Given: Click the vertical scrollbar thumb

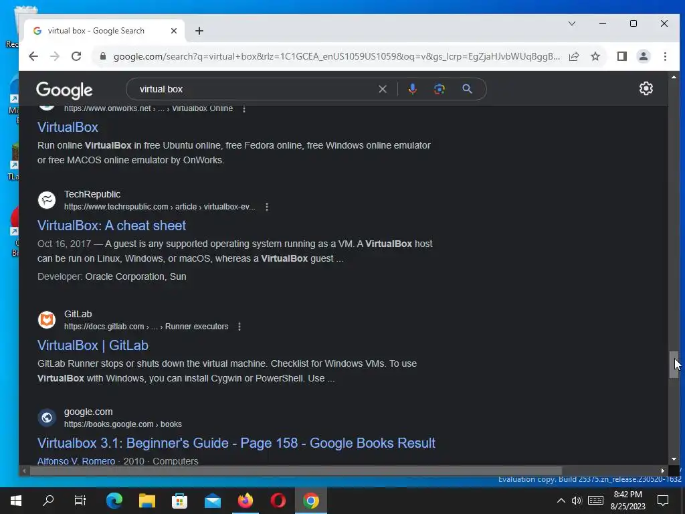Looking at the screenshot, I should [x=674, y=364].
